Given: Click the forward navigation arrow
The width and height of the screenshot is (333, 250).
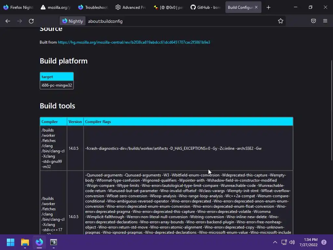Looking at the screenshot, I should pos(20,21).
